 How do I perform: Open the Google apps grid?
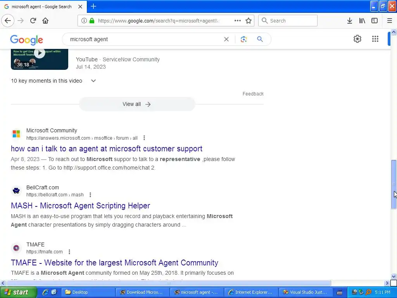pyautogui.click(x=375, y=39)
